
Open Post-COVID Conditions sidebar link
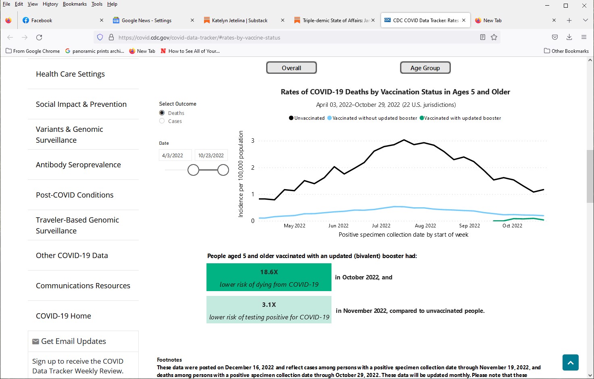coord(75,195)
